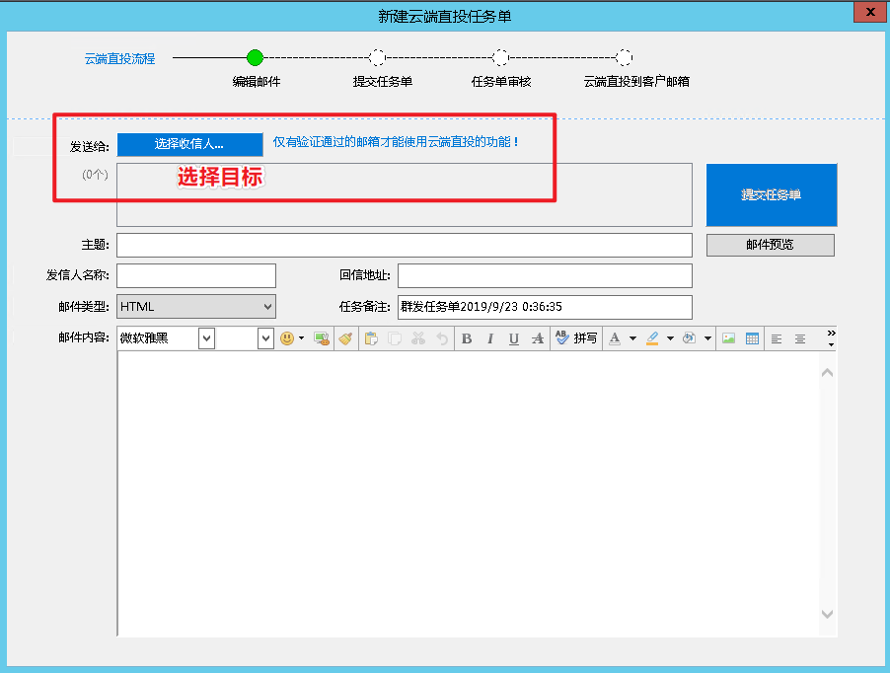Click the cut scissors icon

pyautogui.click(x=418, y=338)
